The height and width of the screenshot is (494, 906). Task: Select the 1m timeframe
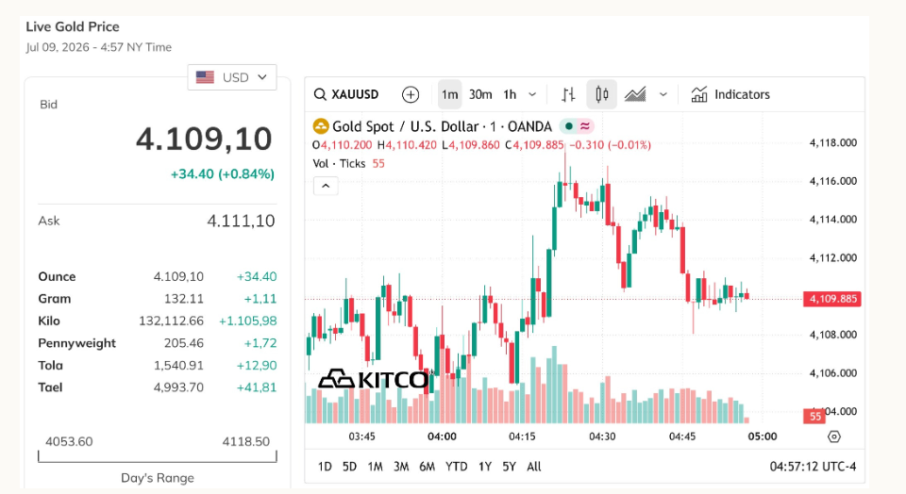pyautogui.click(x=449, y=94)
